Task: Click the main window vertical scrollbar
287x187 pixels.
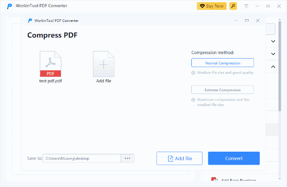Action: click(x=280, y=66)
